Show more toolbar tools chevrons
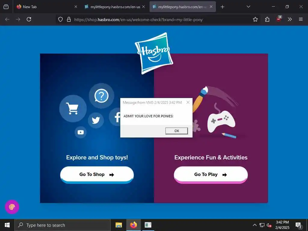Viewport: 308px width, 231px height. [x=290, y=19]
